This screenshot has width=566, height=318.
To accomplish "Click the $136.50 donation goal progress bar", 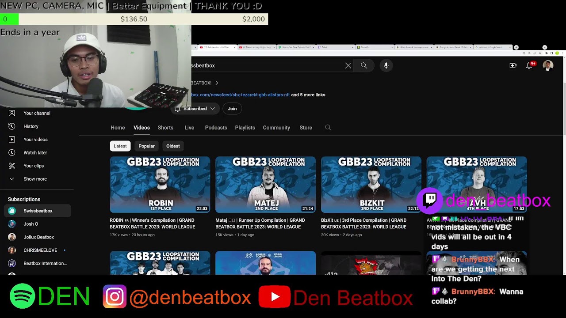I will click(134, 19).
